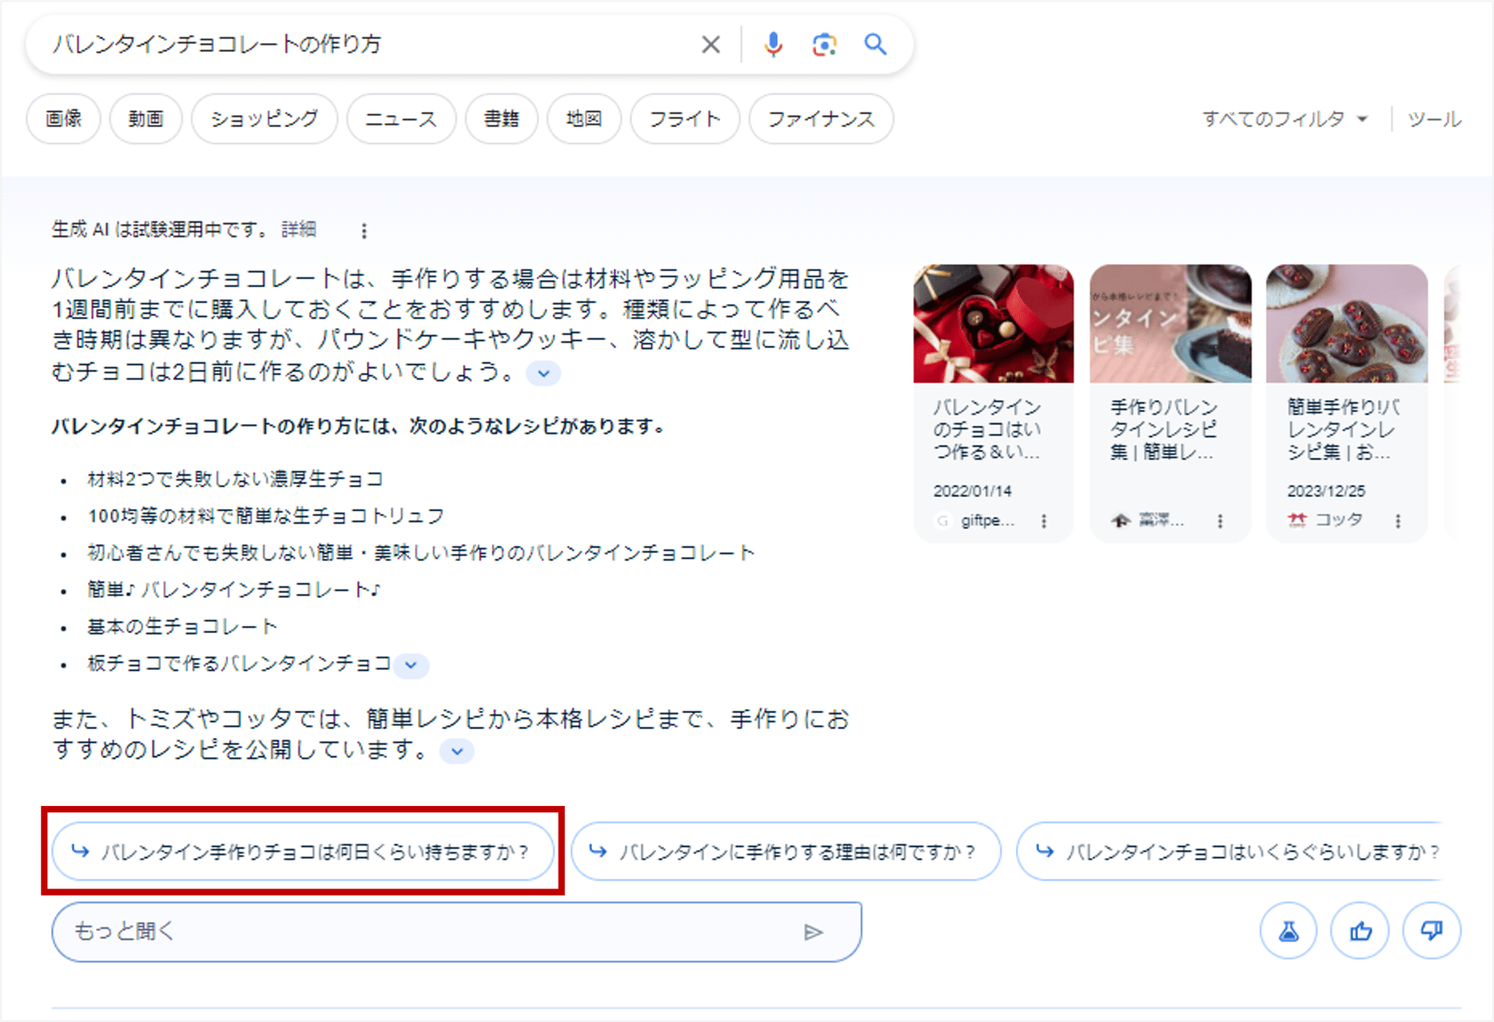
Task: Switch to the 画像 results tab
Action: (x=62, y=119)
